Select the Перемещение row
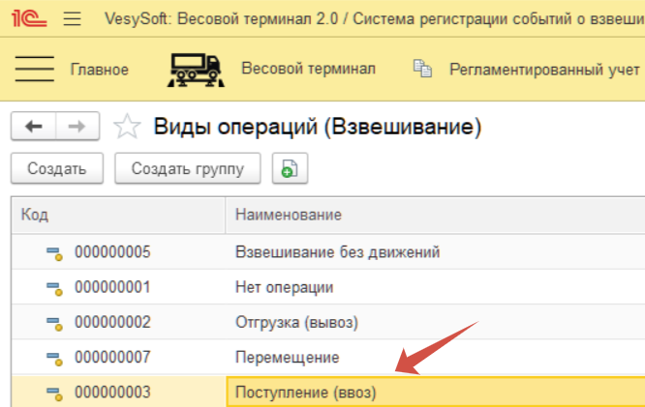 point(288,358)
